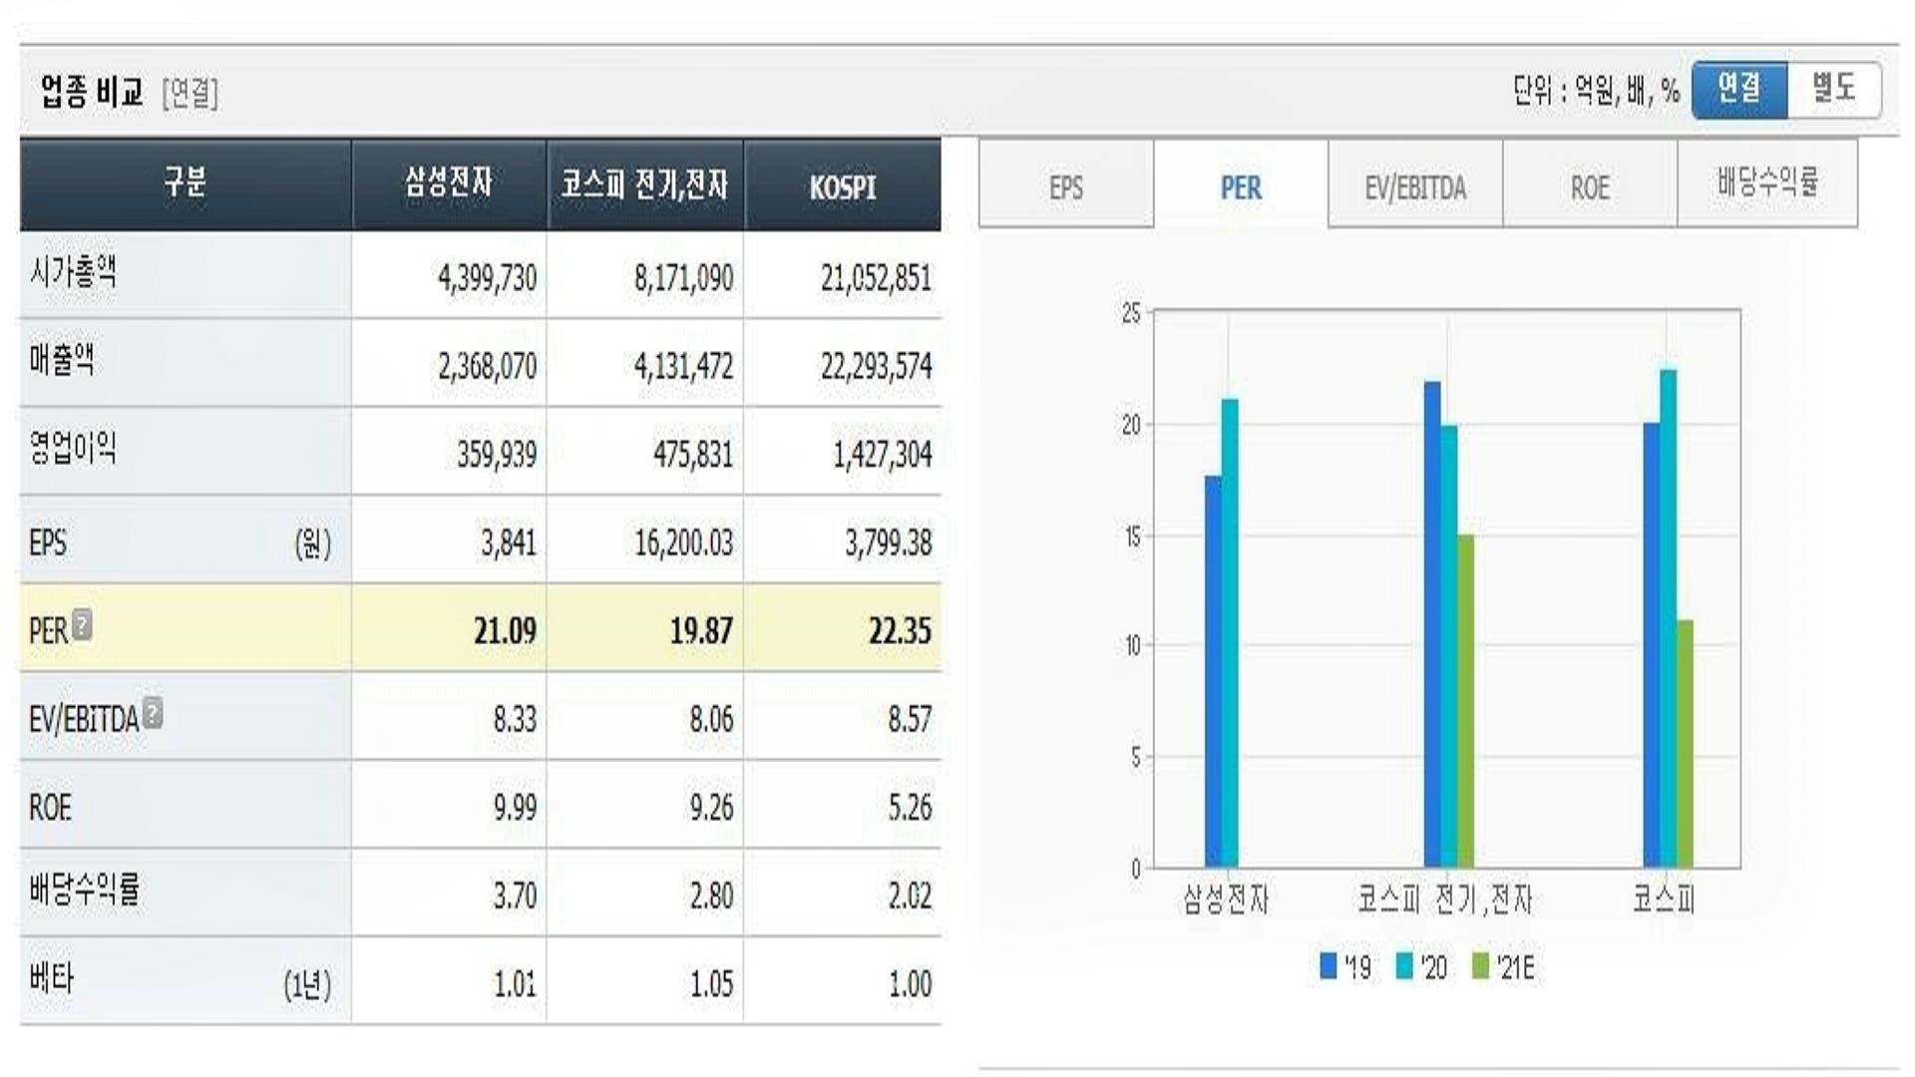Open the PER help question-mark icon
This screenshot has height=1077, width=1915.
click(x=83, y=624)
